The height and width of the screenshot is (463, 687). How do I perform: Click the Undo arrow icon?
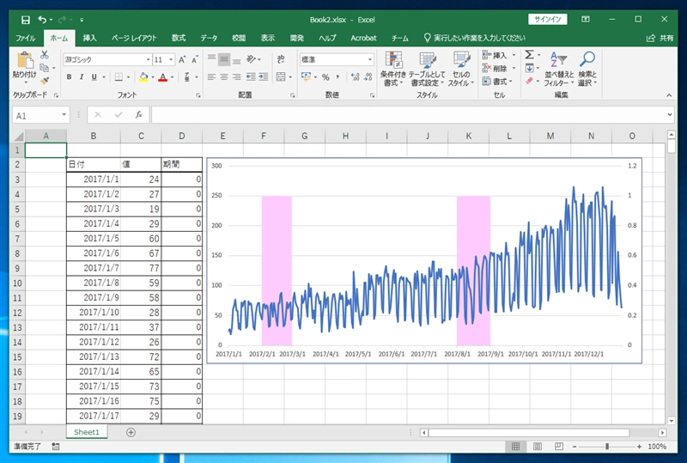[42, 20]
